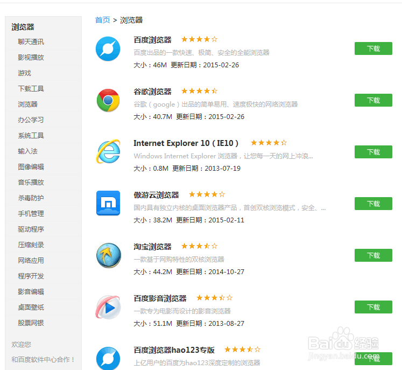Click the star rating of 谷歌浏览器
This screenshot has height=370, width=402.
click(x=199, y=91)
